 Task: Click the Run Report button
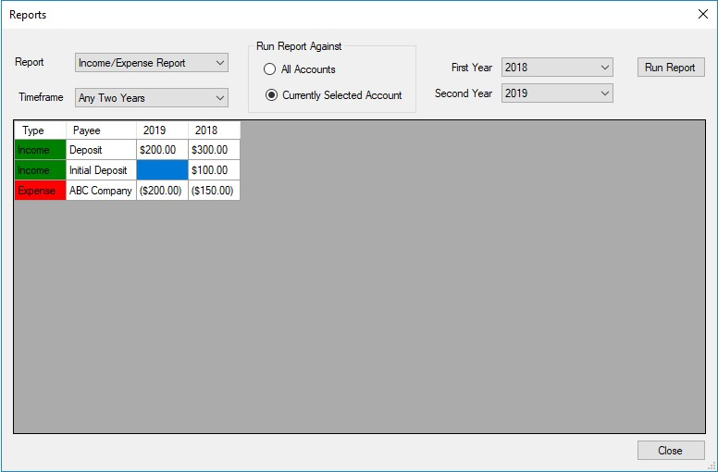click(670, 68)
